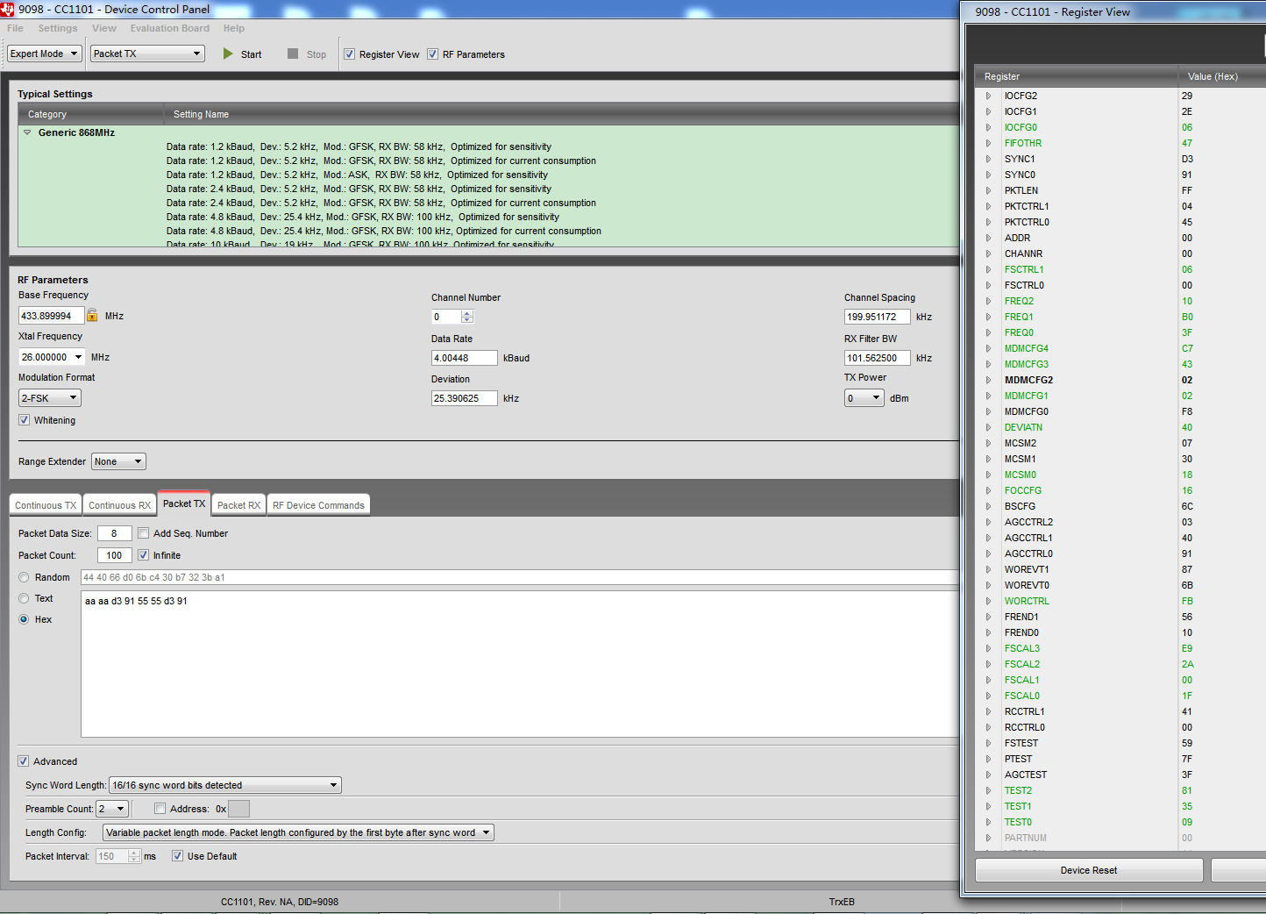The height and width of the screenshot is (914, 1266).
Task: Uncheck the Infinite packet count checkbox
Action: coord(143,555)
